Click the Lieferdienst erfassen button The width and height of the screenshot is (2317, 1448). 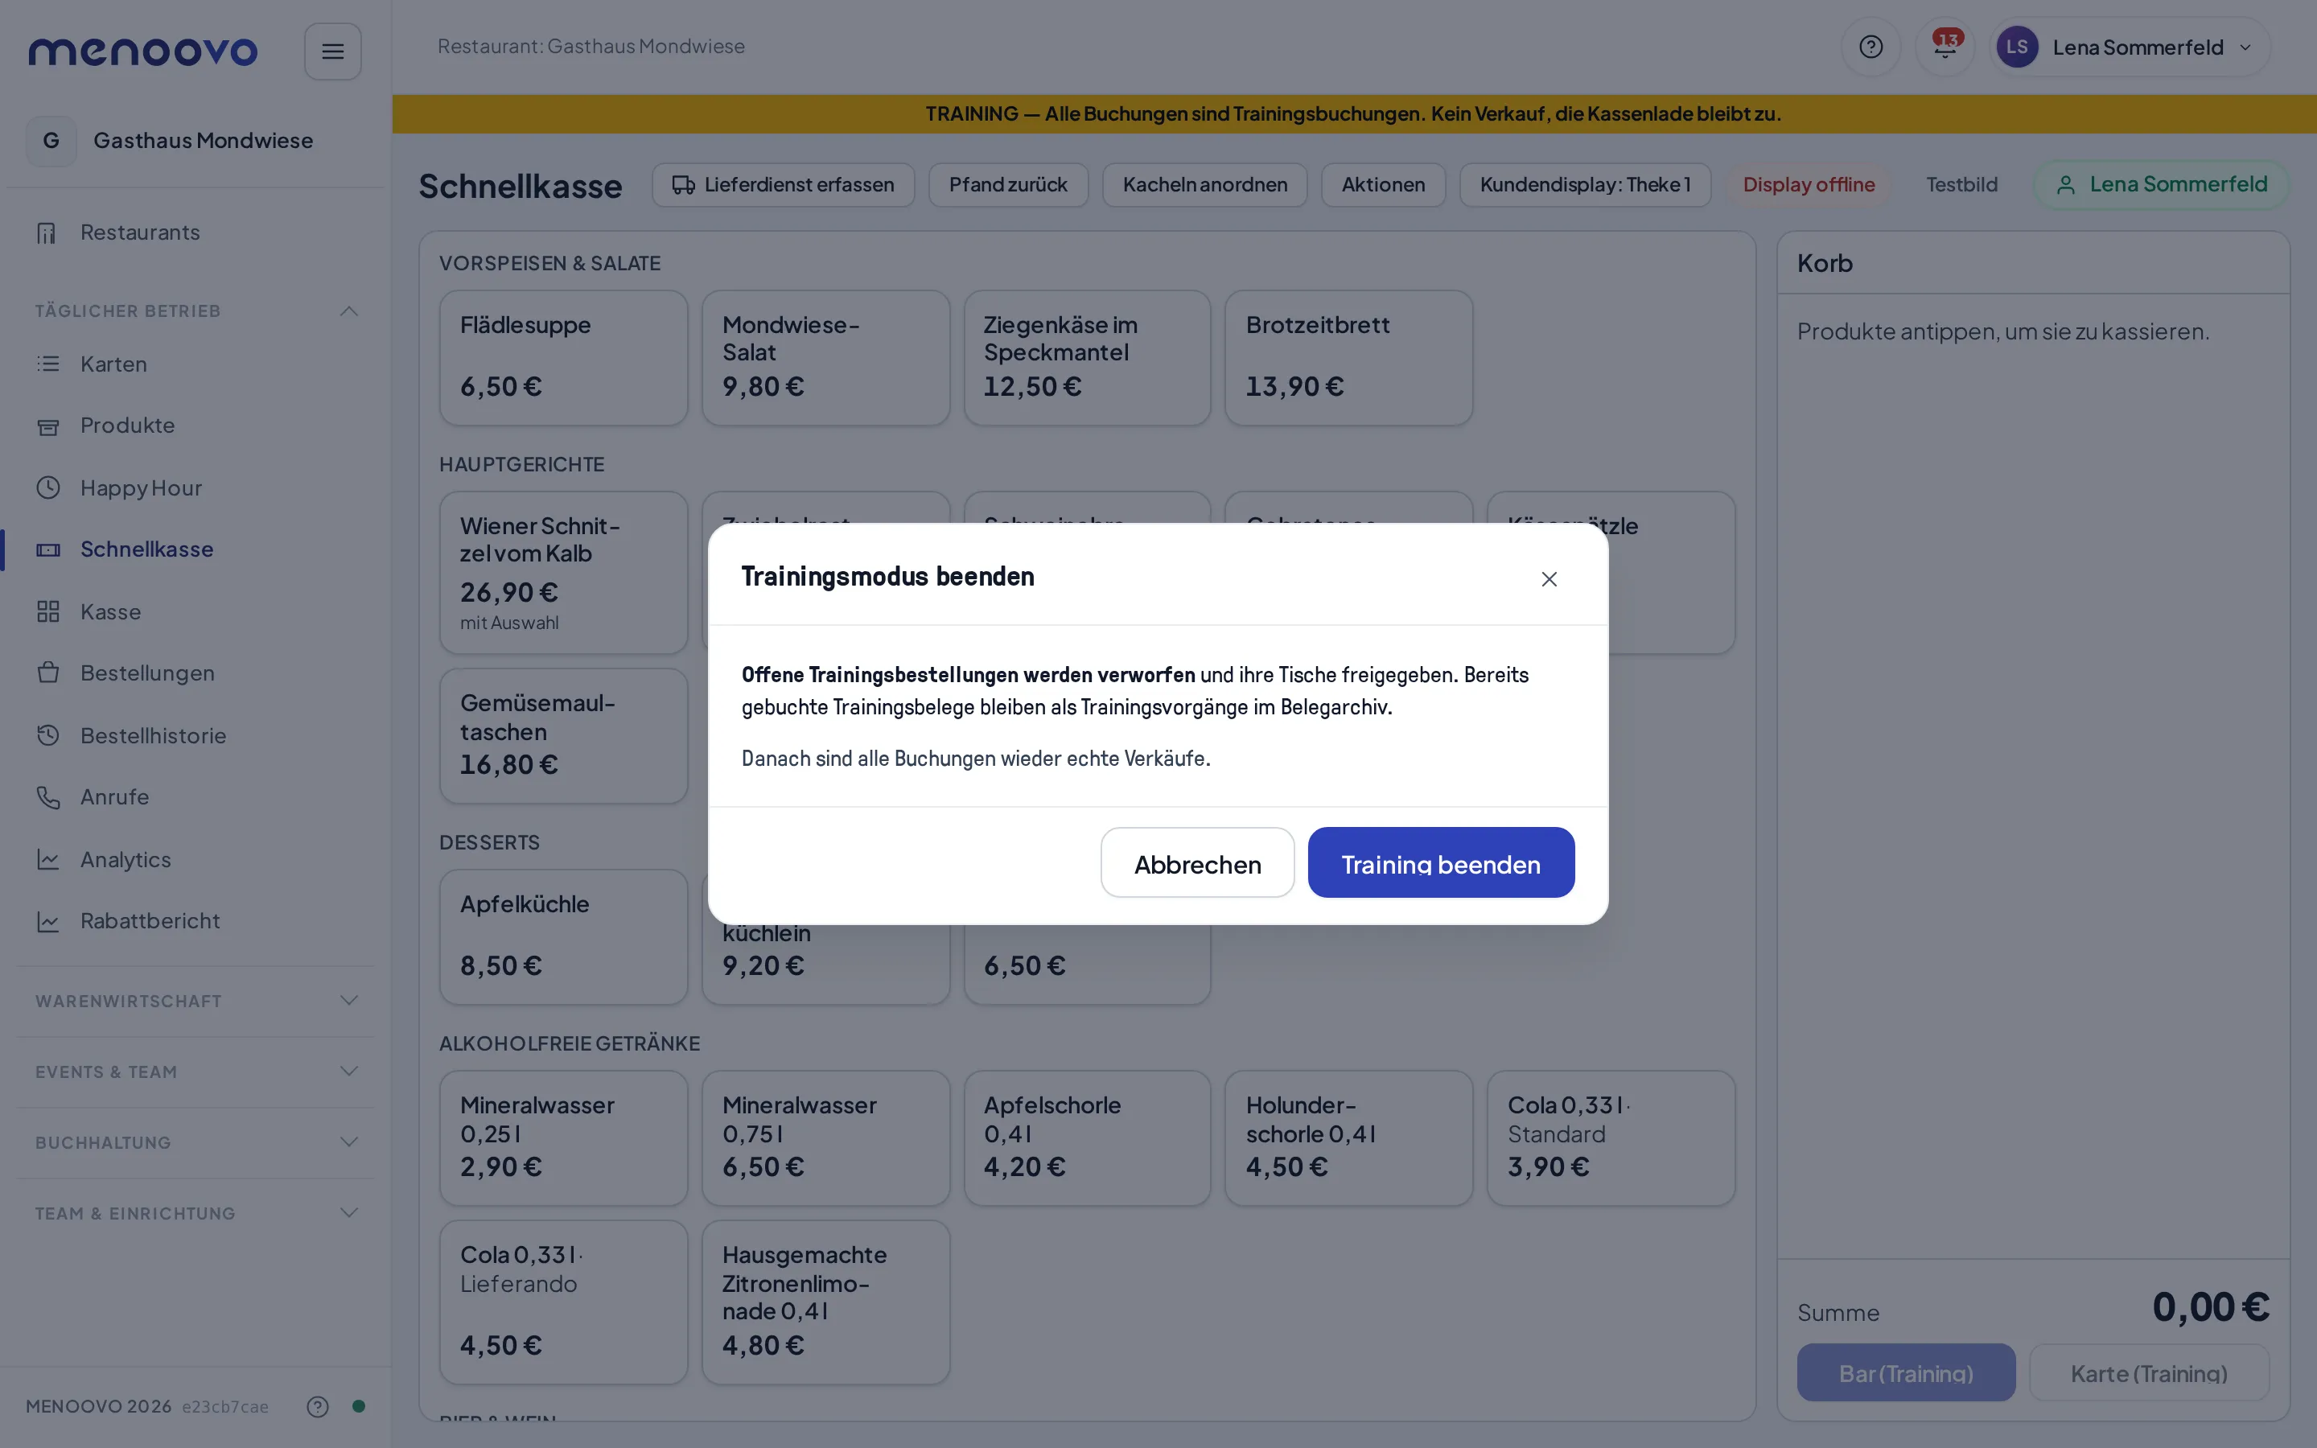(783, 185)
